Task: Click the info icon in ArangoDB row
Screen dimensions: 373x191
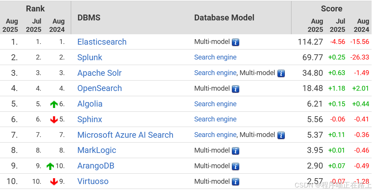Action: coord(236,166)
